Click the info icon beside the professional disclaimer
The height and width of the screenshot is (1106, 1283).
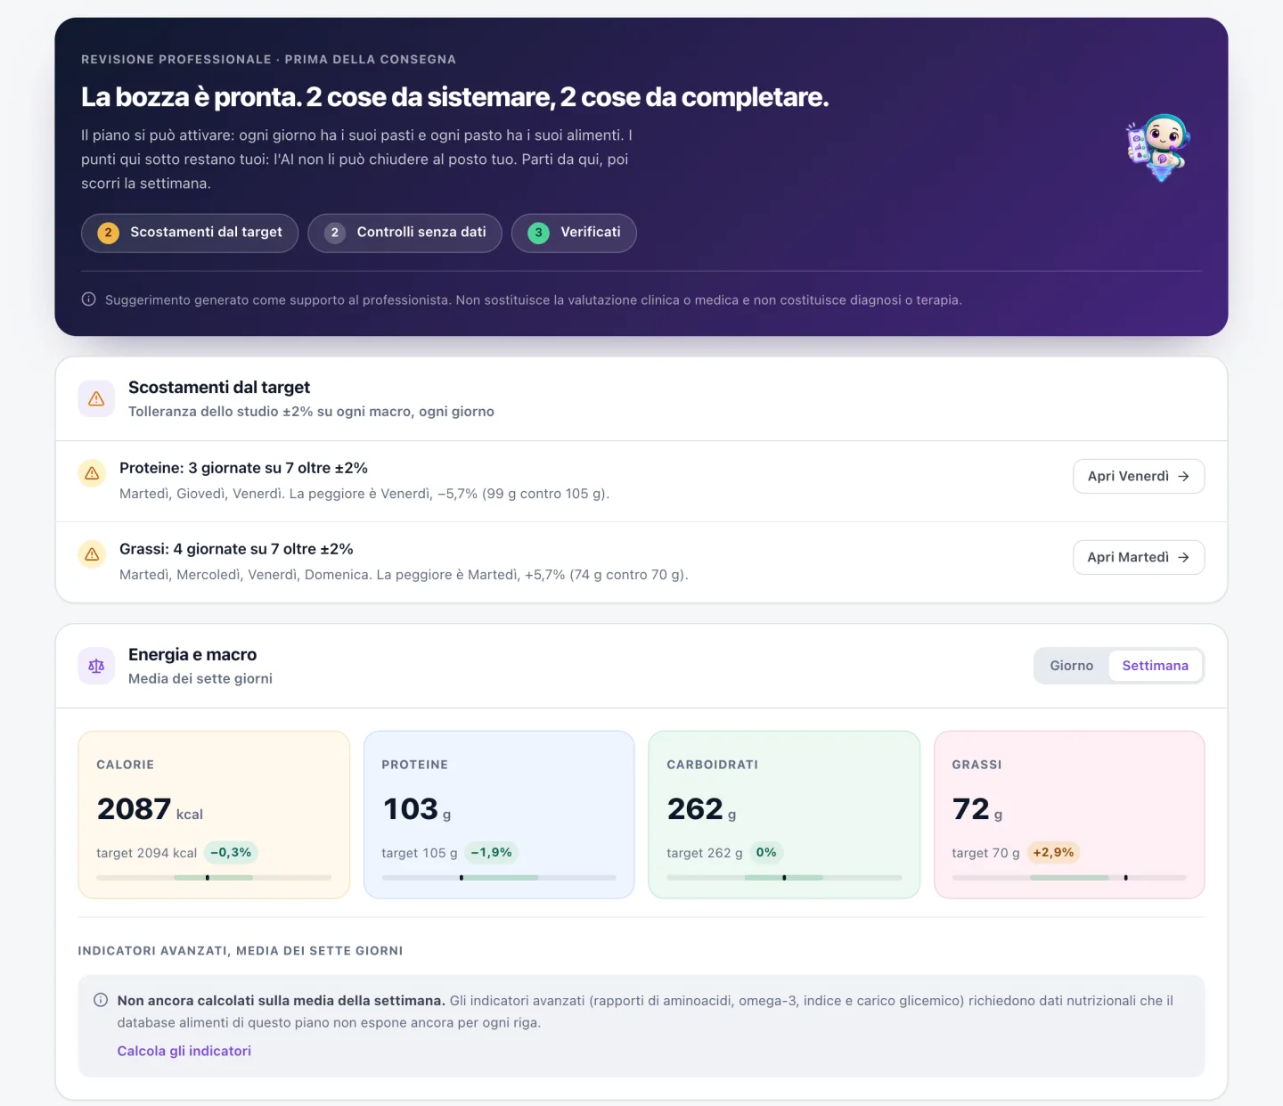tap(89, 299)
